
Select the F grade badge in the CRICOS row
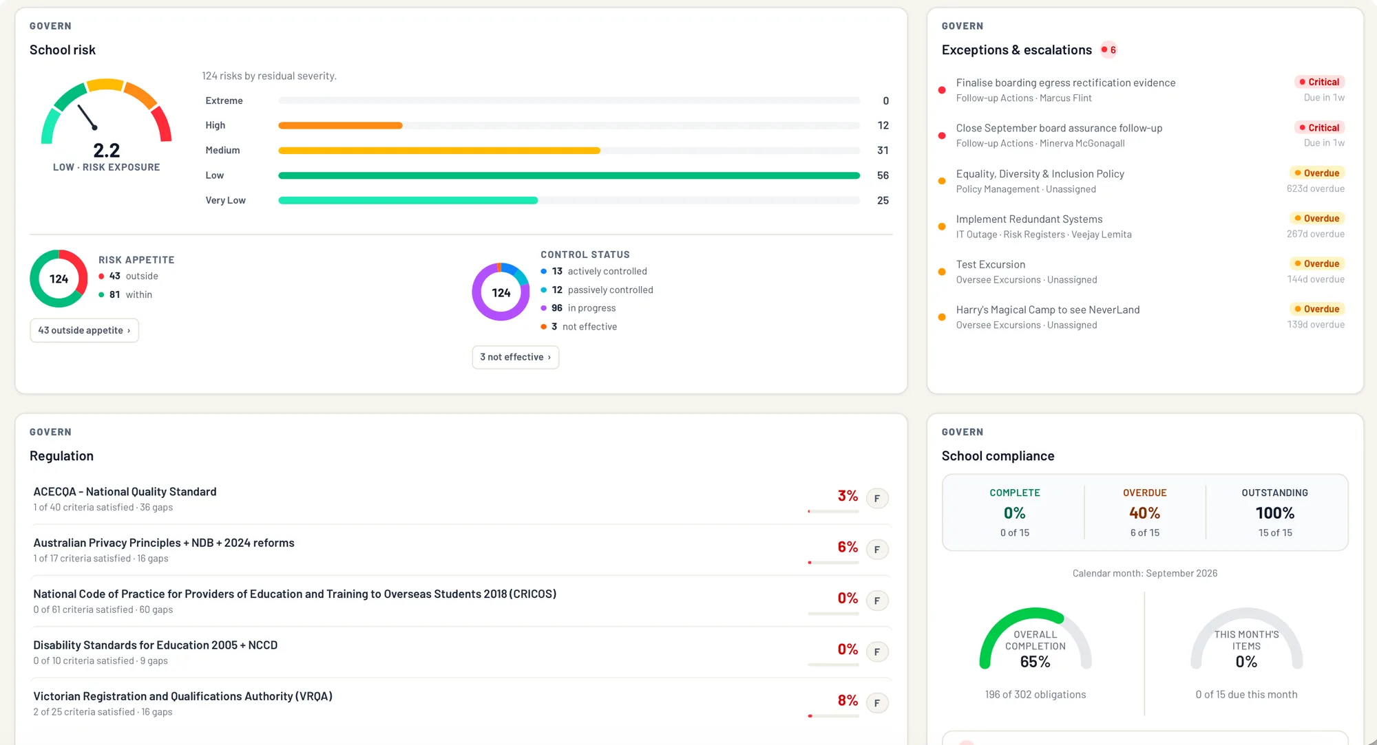[x=876, y=601]
